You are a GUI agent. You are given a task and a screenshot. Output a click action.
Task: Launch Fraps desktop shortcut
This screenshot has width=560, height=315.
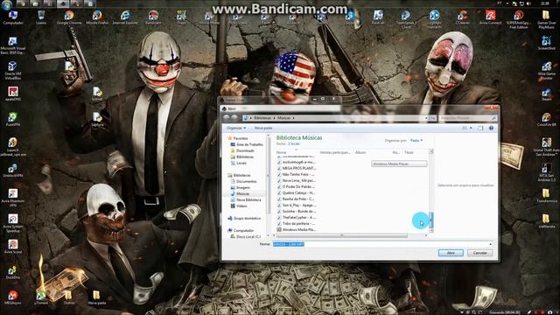pos(181,17)
